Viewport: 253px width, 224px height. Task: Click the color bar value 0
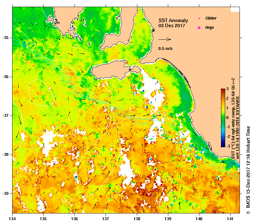click(227, 117)
